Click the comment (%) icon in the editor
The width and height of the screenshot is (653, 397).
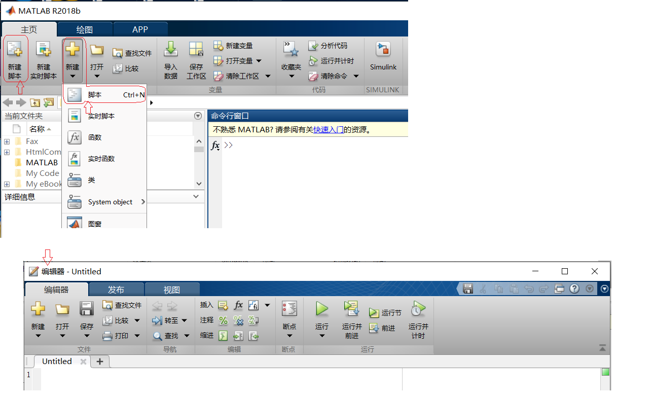(223, 320)
